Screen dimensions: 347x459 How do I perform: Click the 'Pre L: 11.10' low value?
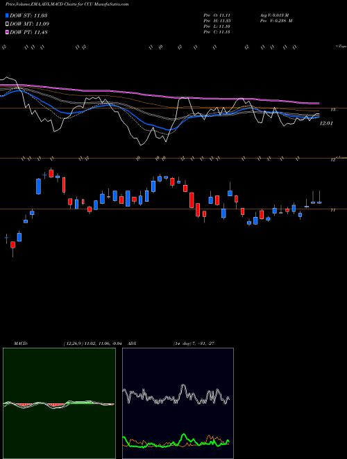217,26
